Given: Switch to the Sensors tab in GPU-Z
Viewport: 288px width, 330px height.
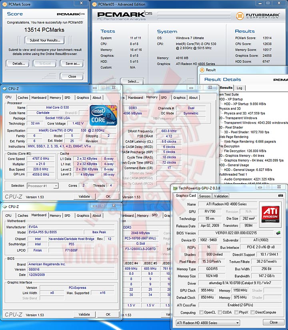Looking at the screenshot, I should (x=205, y=196).
